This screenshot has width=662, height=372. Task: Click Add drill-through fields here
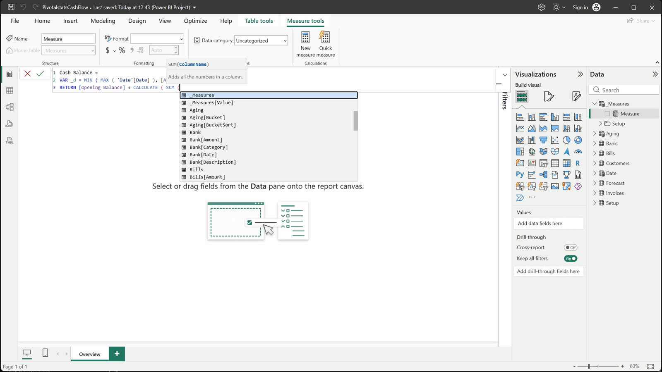(548, 271)
